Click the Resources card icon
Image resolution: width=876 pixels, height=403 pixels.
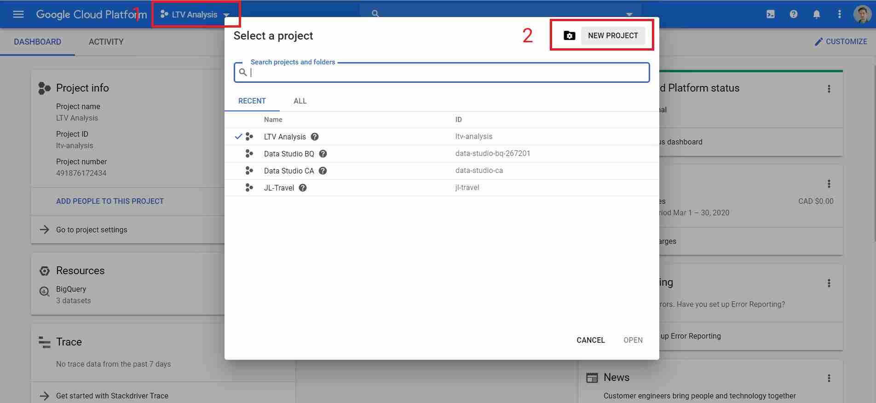pyautogui.click(x=45, y=271)
